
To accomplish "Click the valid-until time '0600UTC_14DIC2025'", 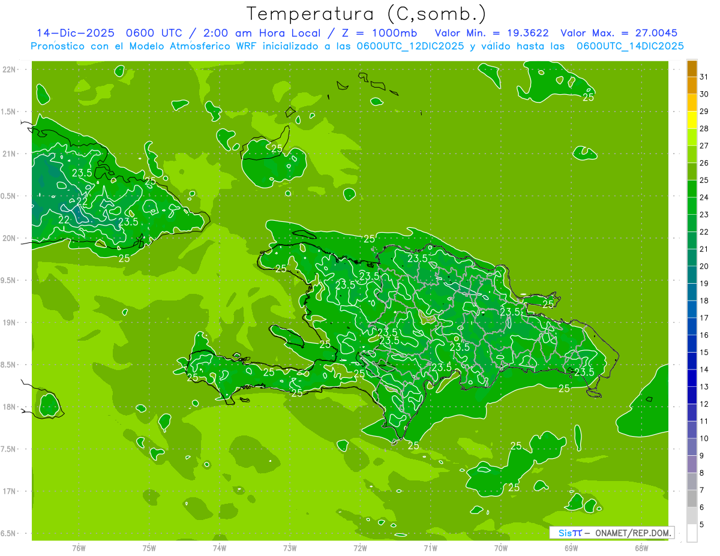I will click(x=630, y=46).
